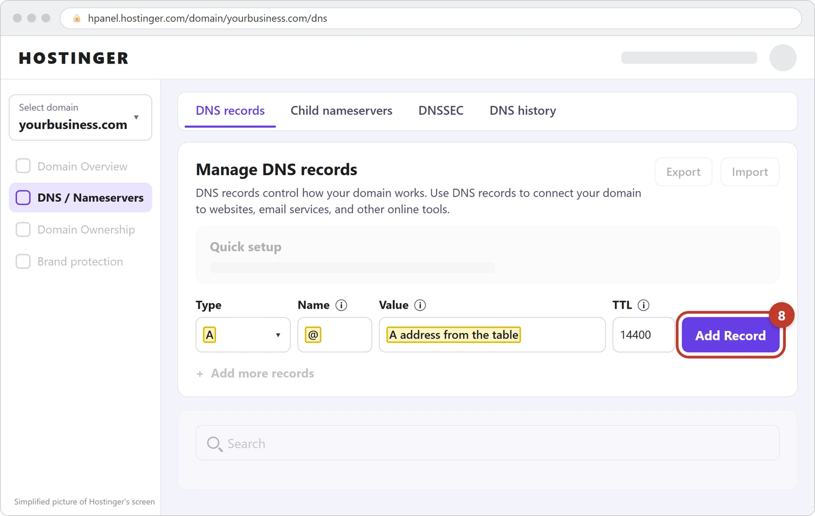Image resolution: width=815 pixels, height=516 pixels.
Task: Click the Name field info icon
Action: pyautogui.click(x=341, y=305)
